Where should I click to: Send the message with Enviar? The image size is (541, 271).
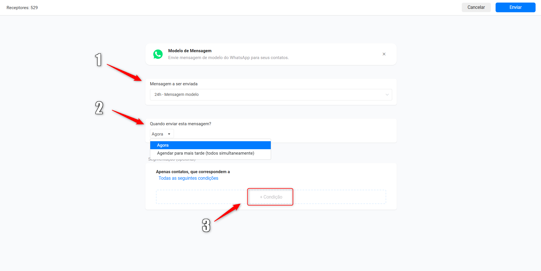tap(515, 7)
